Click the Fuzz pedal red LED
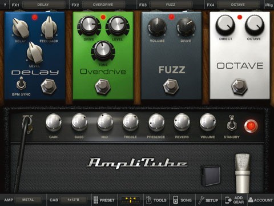 pyautogui.click(x=171, y=17)
